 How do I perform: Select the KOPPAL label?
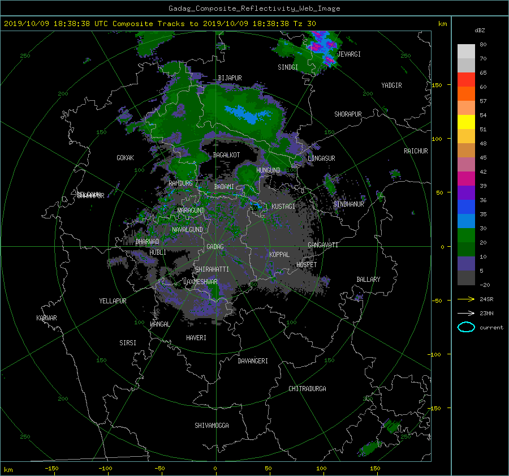coord(279,255)
